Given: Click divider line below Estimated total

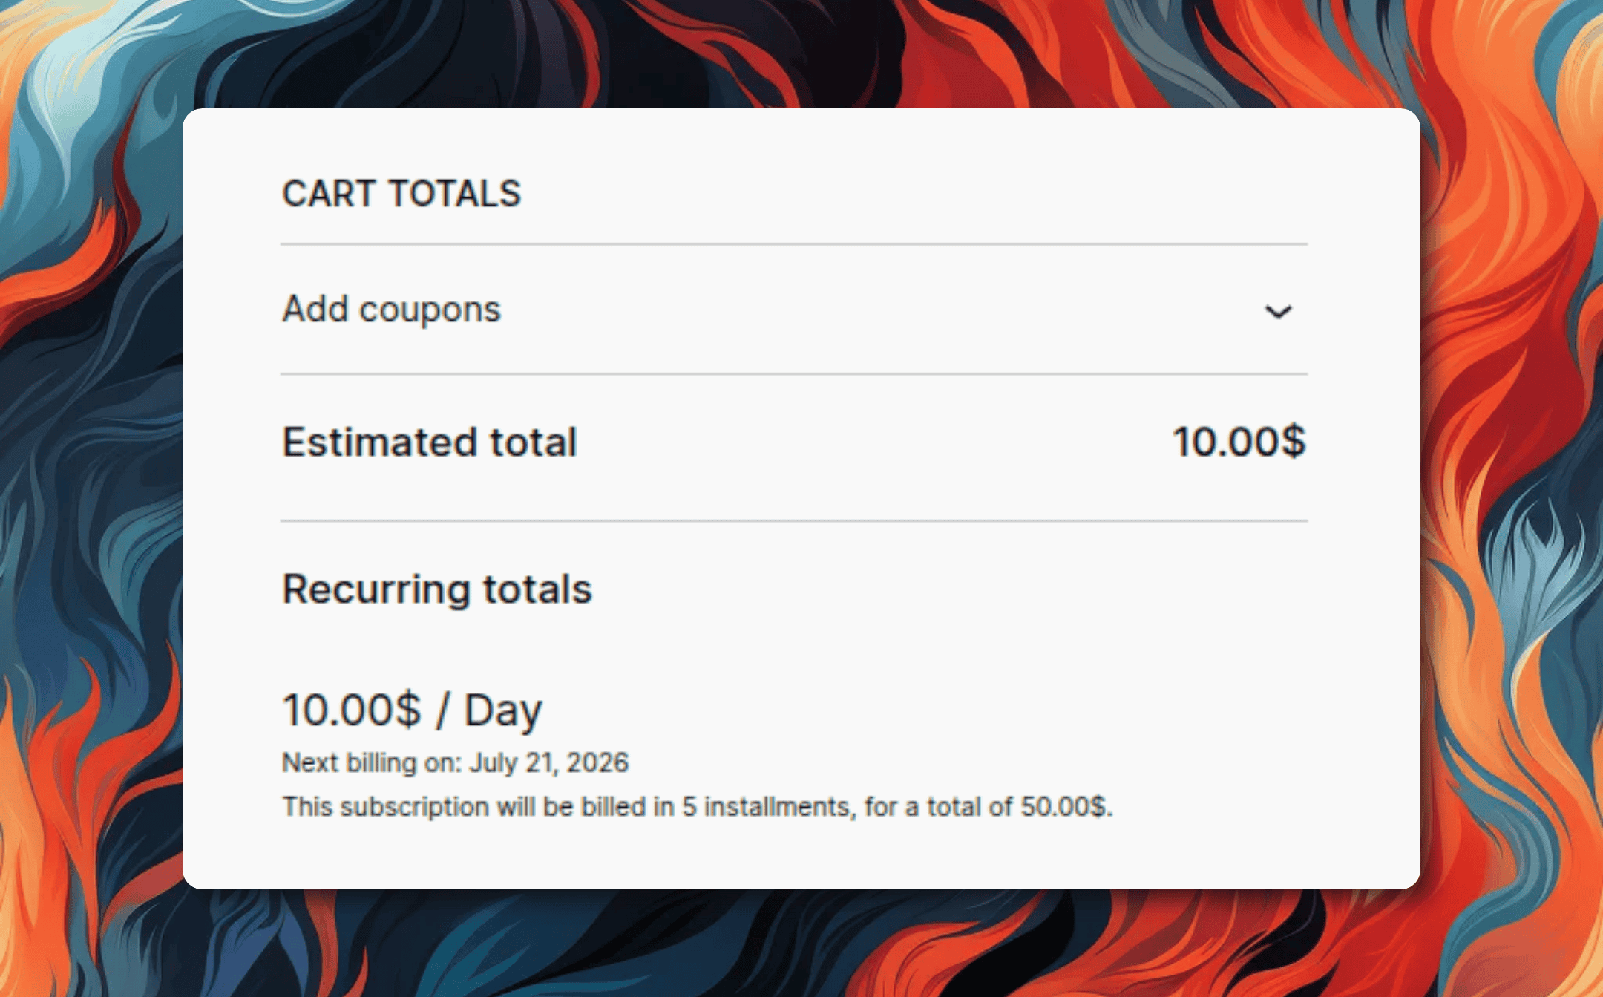Looking at the screenshot, I should 794,521.
